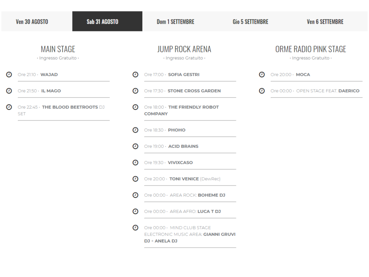Click the clock icon next to ACID BRAINS
Viewport: 369px width, 277px height.
tap(135, 146)
